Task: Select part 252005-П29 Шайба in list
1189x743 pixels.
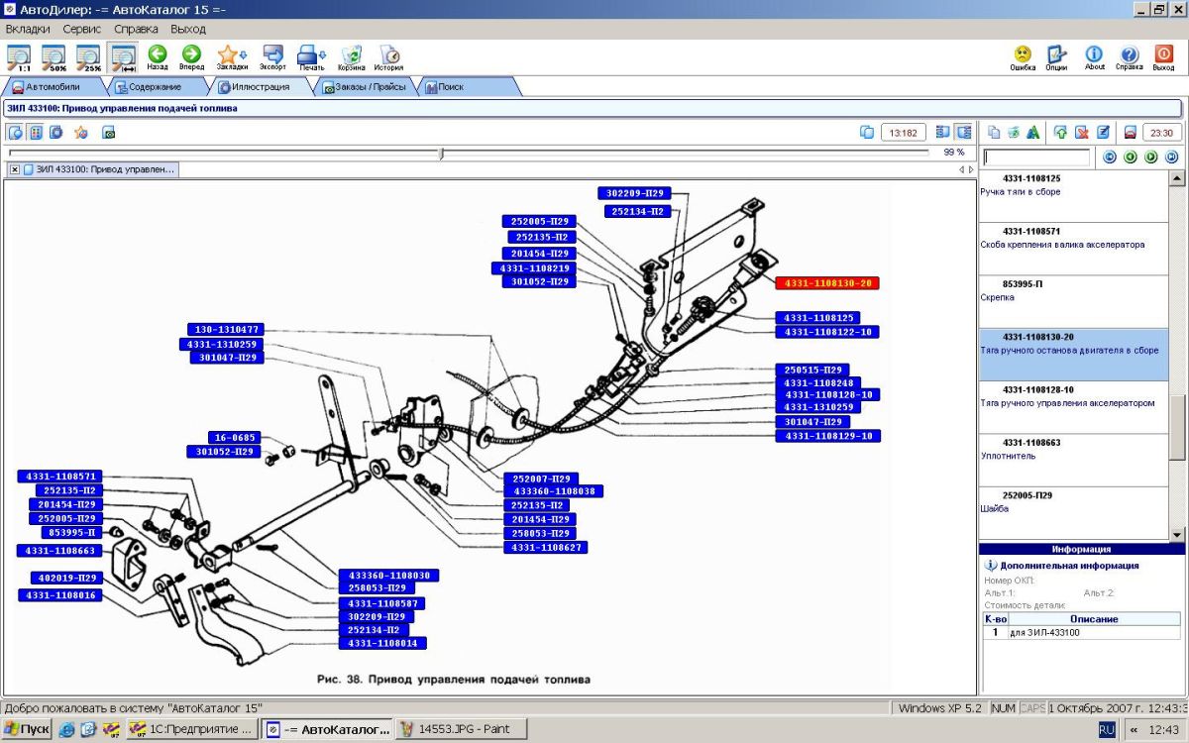Action: coord(1074,513)
